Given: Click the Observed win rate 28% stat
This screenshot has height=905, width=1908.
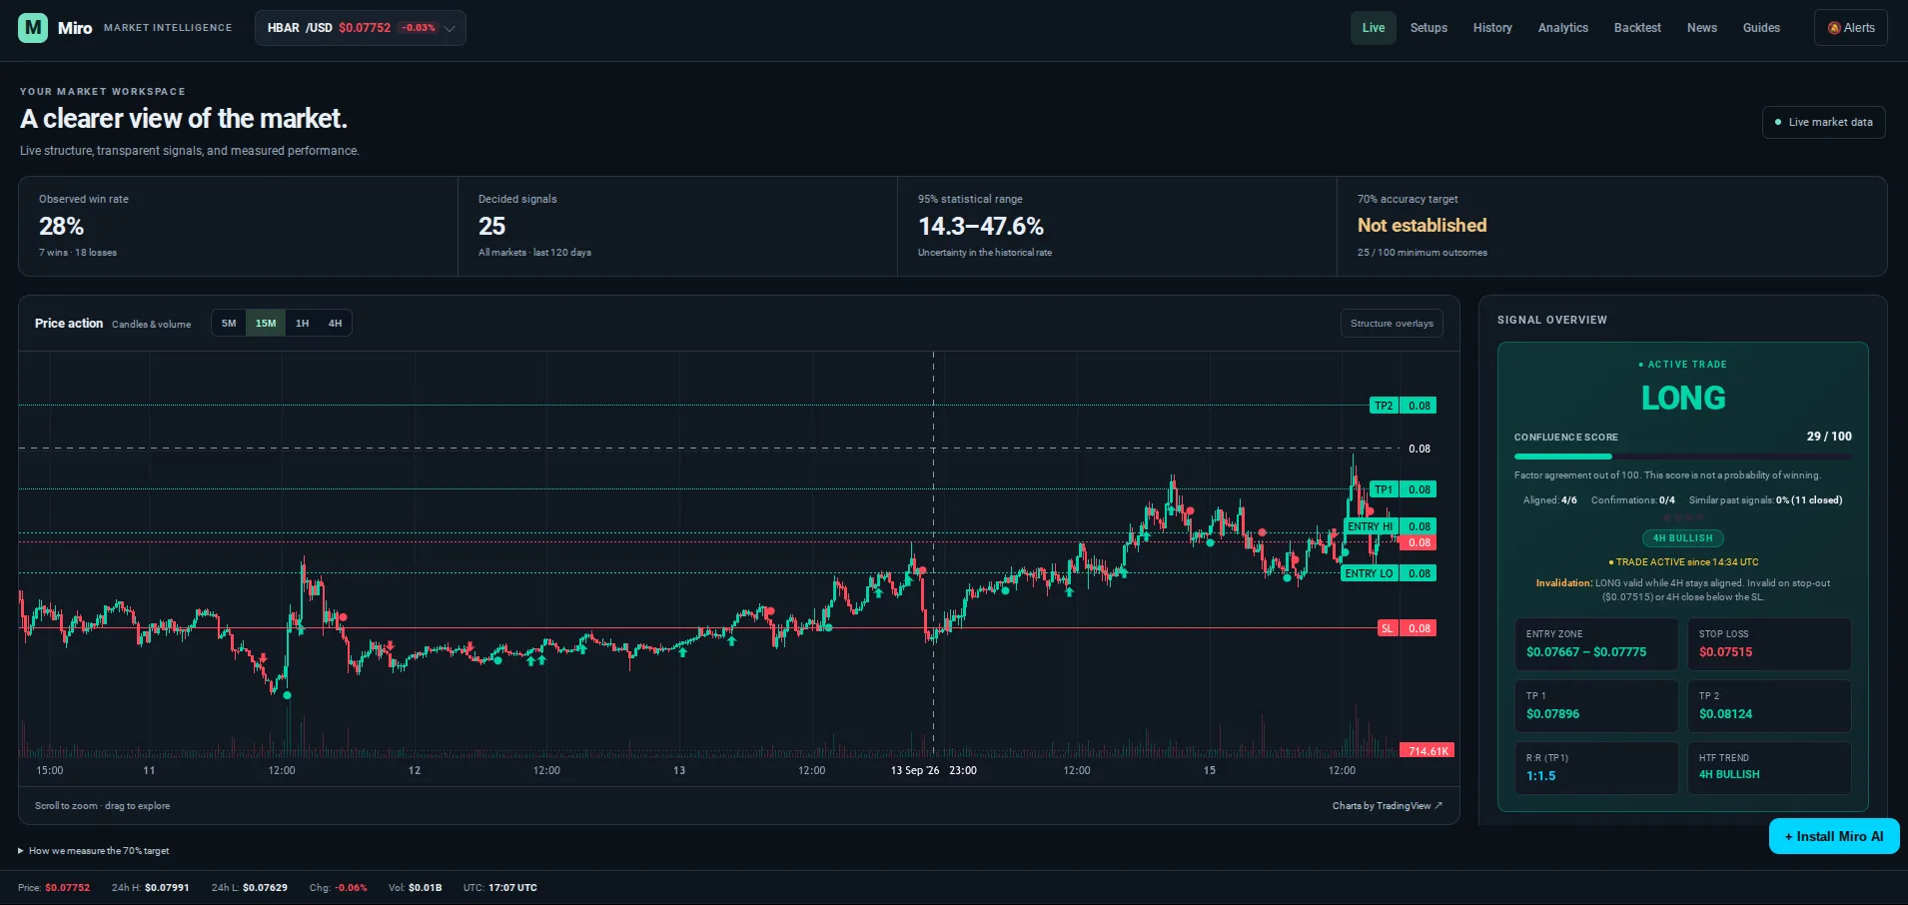Looking at the screenshot, I should (x=238, y=227).
